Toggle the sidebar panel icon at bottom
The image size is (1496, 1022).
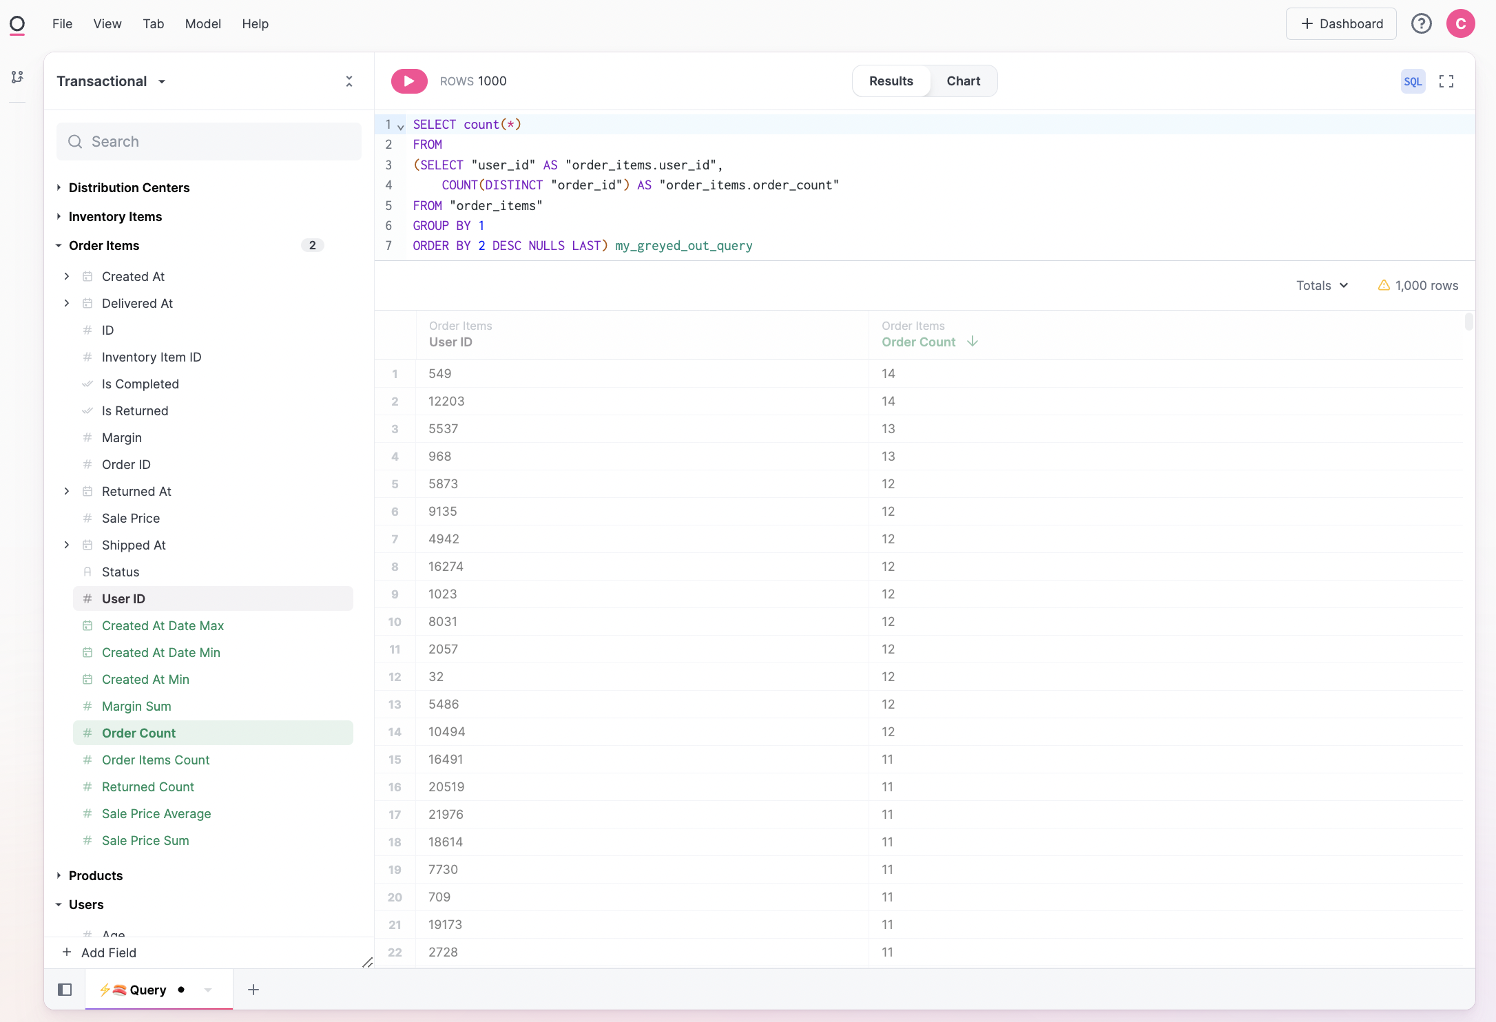pos(65,990)
